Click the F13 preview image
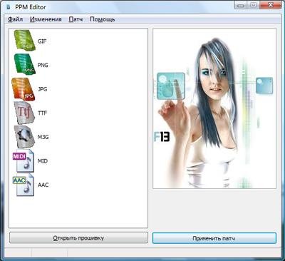 coord(214,108)
